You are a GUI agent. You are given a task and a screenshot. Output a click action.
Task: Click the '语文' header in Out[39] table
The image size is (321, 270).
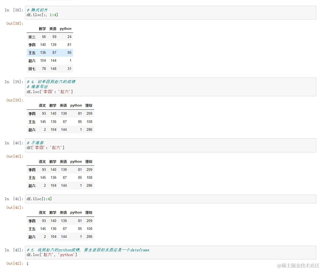click(42, 105)
